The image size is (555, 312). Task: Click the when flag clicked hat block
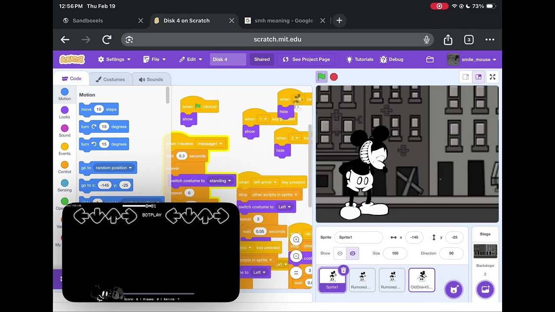tap(199, 105)
